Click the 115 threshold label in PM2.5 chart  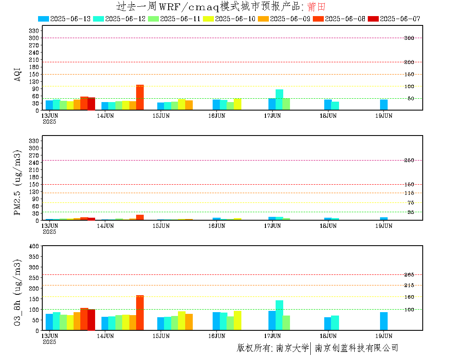[409, 193]
